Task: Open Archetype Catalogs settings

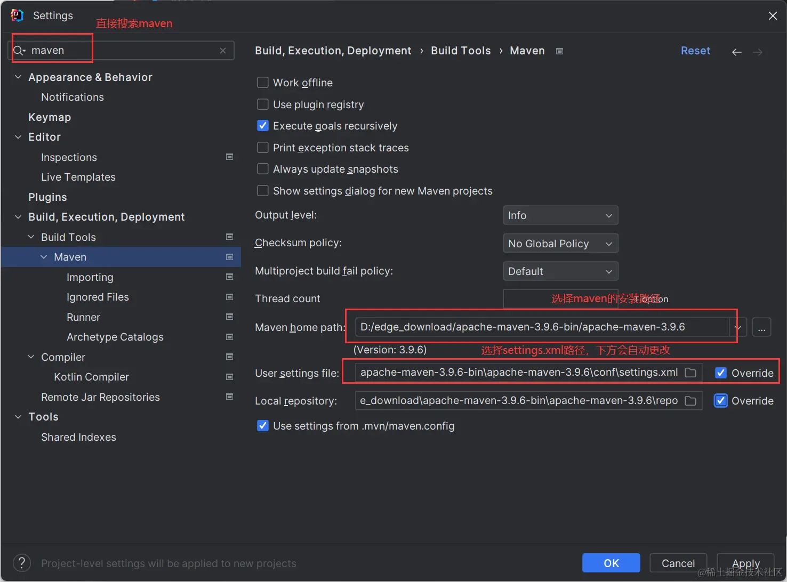Action: coord(115,337)
